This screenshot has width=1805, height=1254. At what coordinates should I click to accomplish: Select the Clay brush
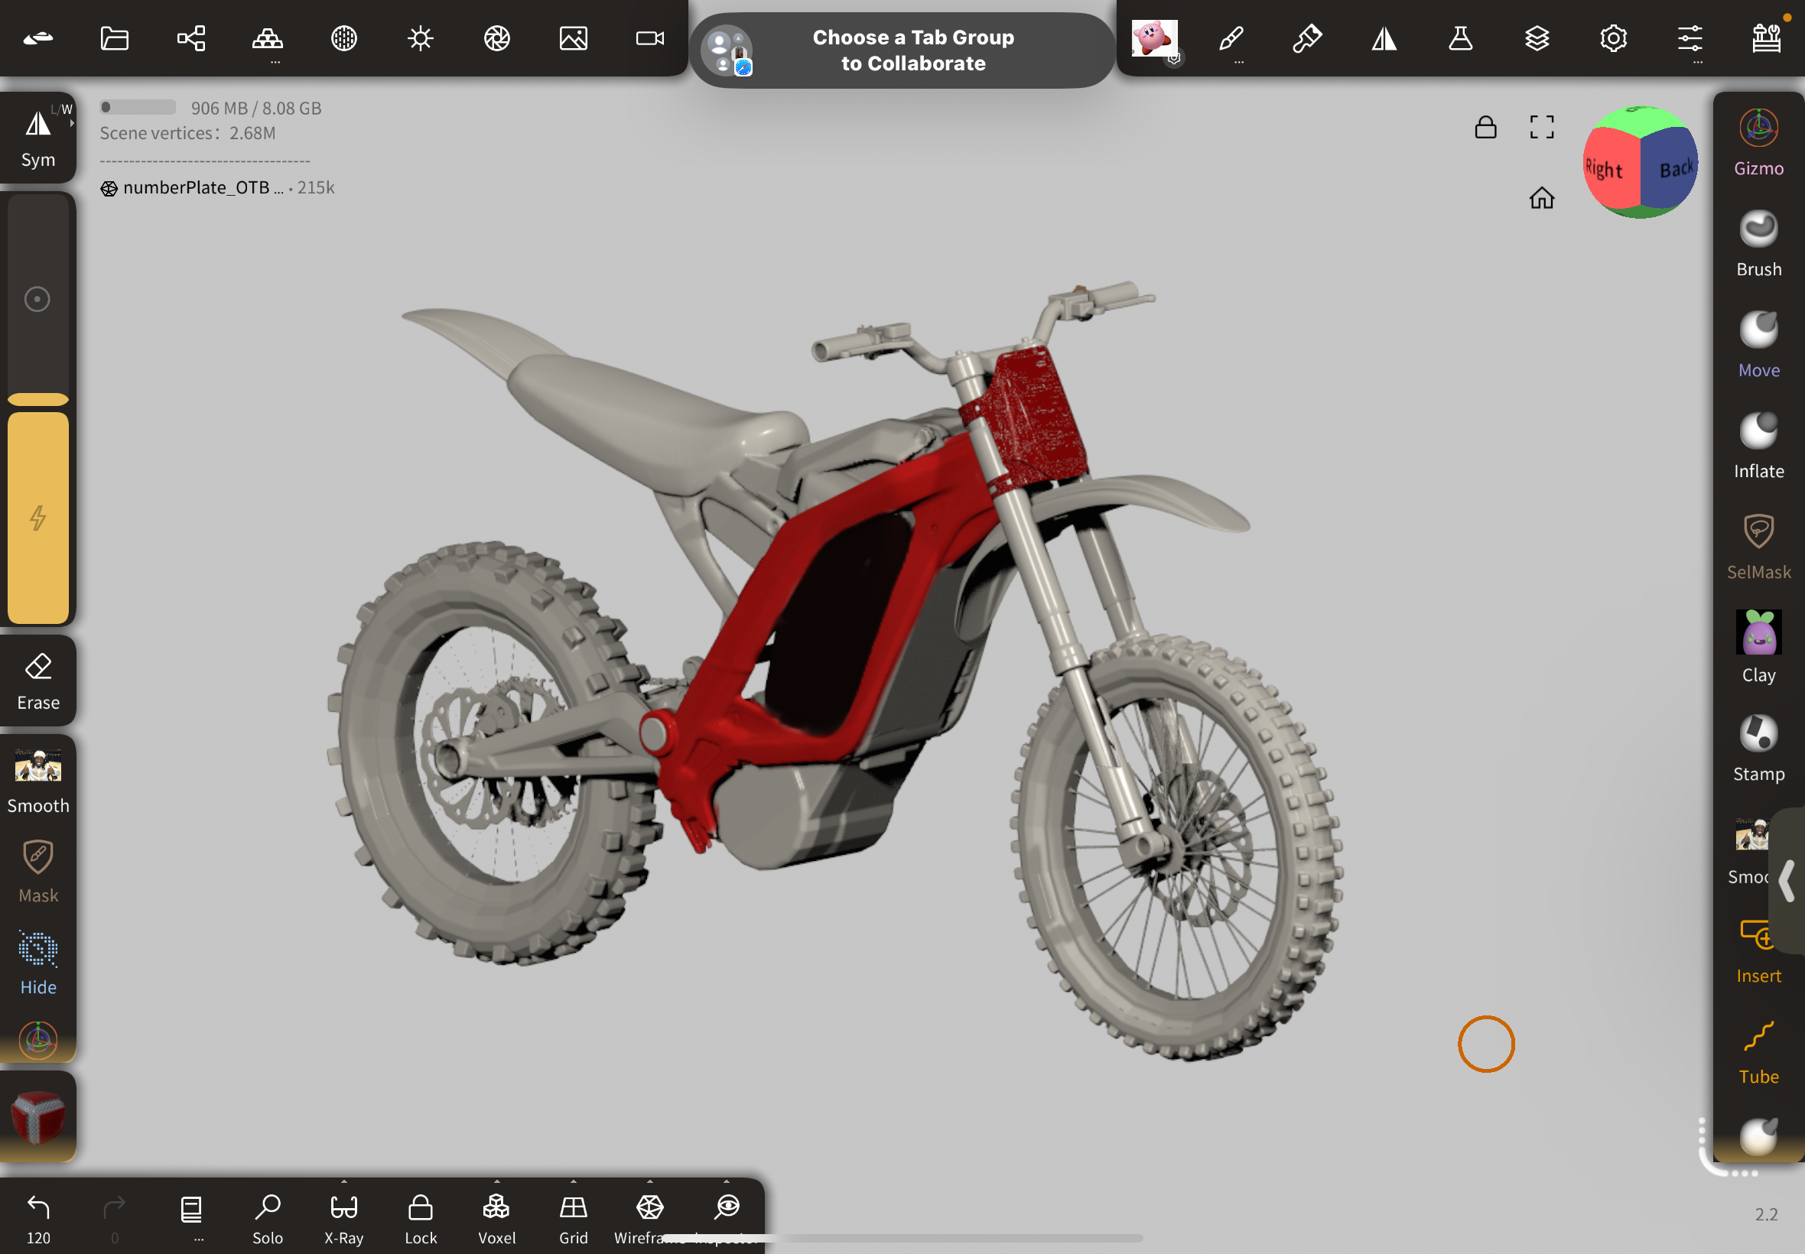pos(1758,648)
